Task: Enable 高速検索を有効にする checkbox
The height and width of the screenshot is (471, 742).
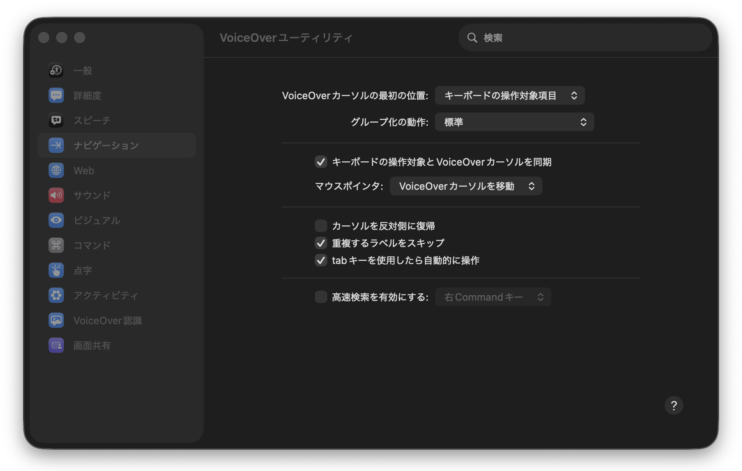Action: [x=321, y=297]
